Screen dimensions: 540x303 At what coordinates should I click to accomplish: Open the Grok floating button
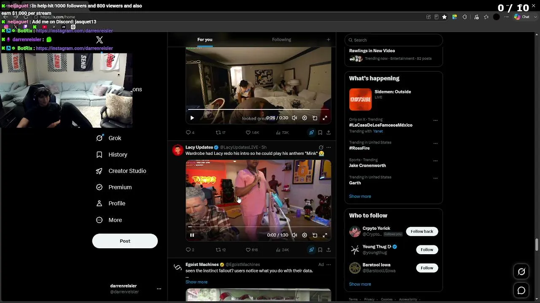click(521, 272)
